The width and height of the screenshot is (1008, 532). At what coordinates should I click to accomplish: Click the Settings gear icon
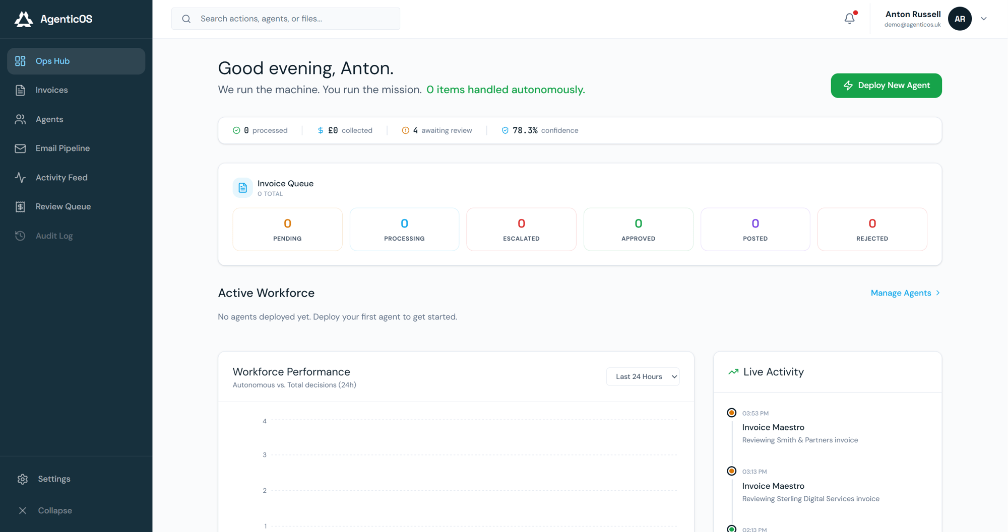click(x=23, y=479)
